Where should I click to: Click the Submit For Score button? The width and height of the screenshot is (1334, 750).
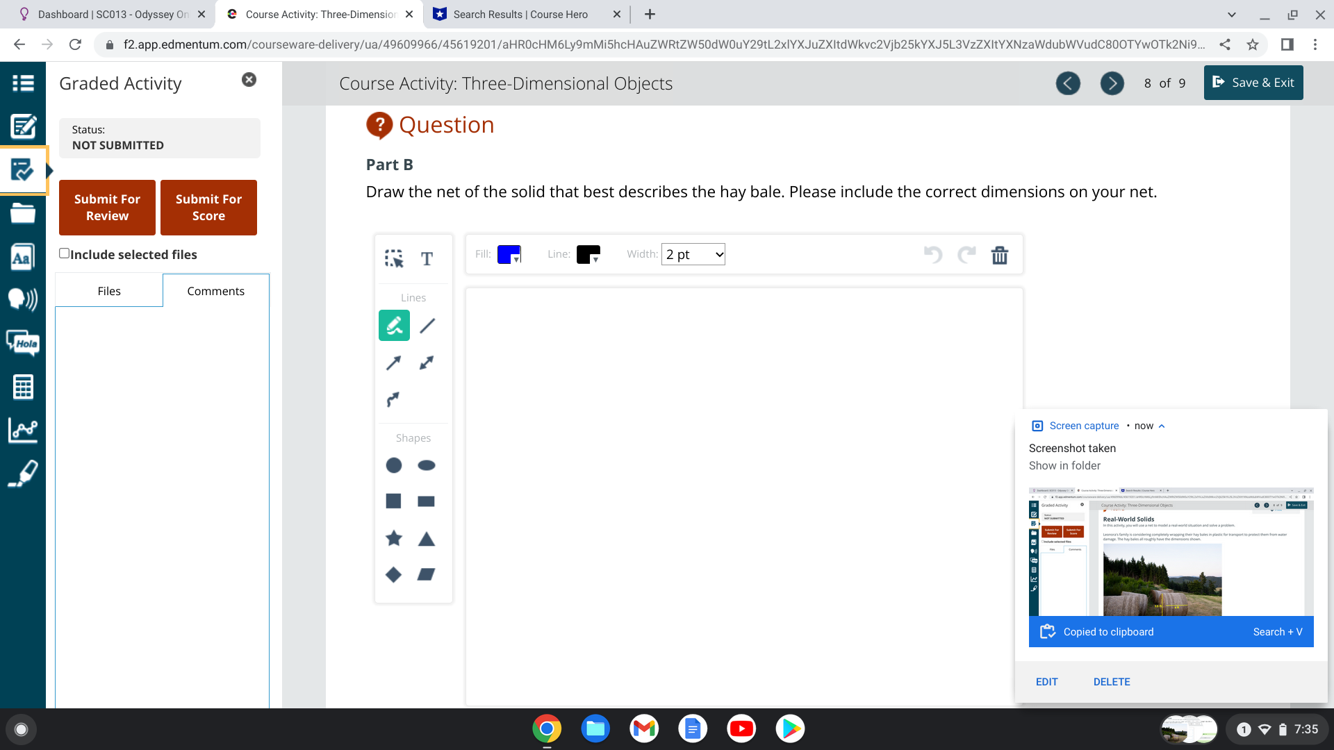click(x=208, y=207)
